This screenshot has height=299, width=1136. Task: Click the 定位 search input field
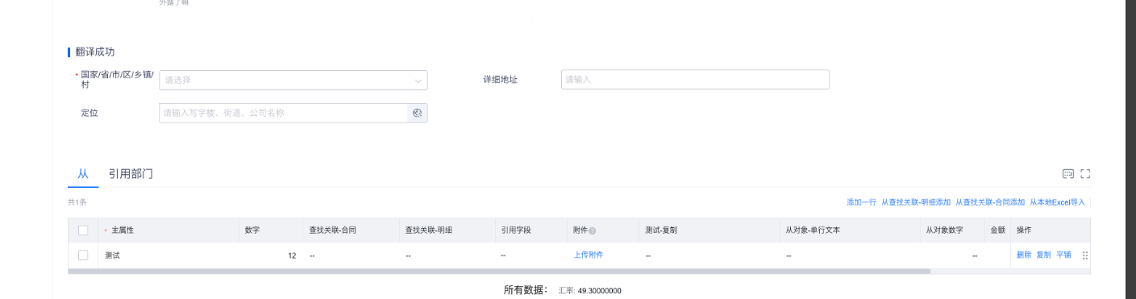[x=284, y=113]
